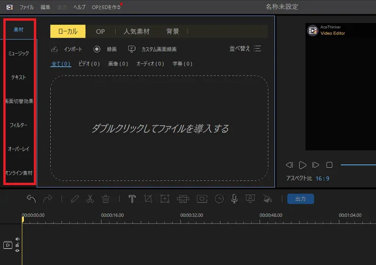Open the 編集 menu
This screenshot has width=376, height=265.
[45, 7]
